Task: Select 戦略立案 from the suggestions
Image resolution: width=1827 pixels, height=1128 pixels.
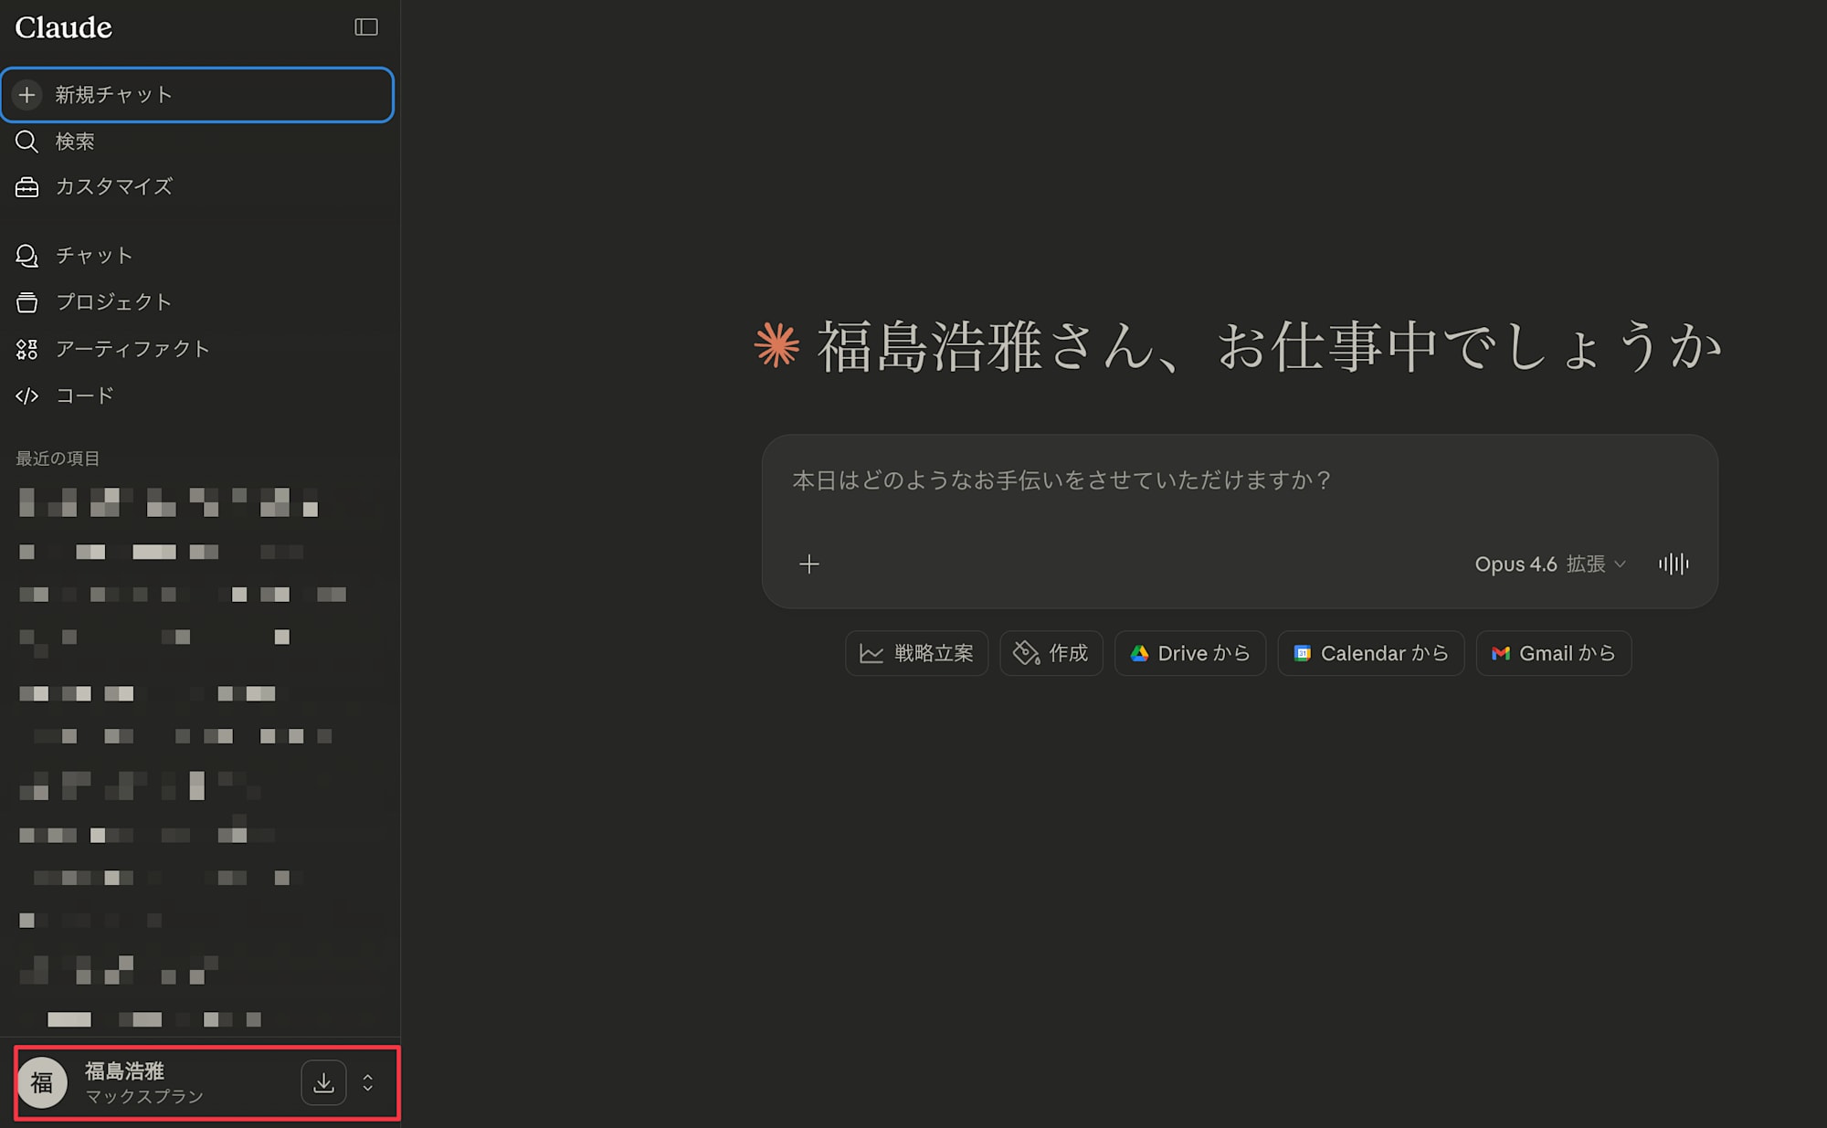Action: 916,653
